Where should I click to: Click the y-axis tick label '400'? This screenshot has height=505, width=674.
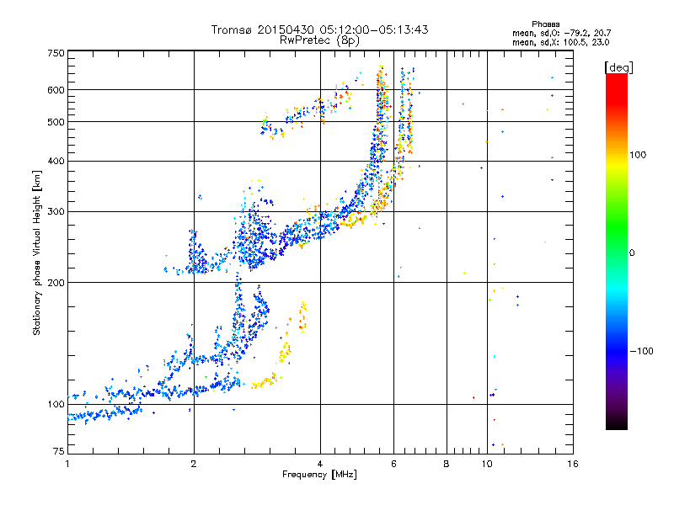(56, 161)
